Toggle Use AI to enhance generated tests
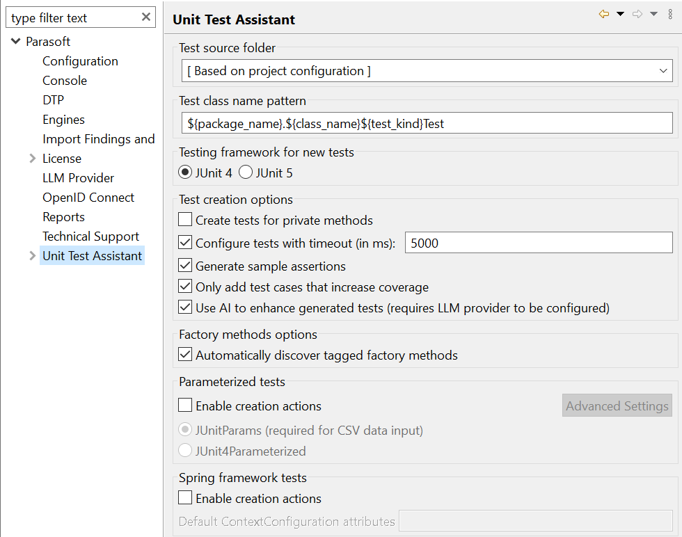The height and width of the screenshot is (537, 682). click(x=185, y=307)
